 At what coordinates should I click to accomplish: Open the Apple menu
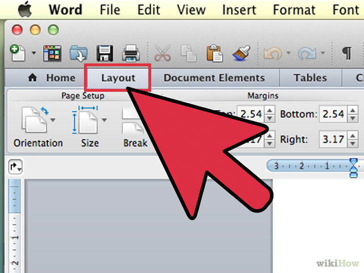25,9
